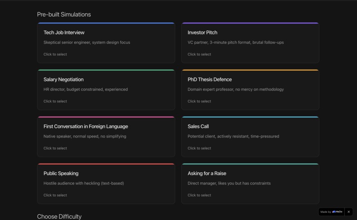Select First Conversation in Foreign Language card
Screen dimensions: 357x220
(x=106, y=137)
